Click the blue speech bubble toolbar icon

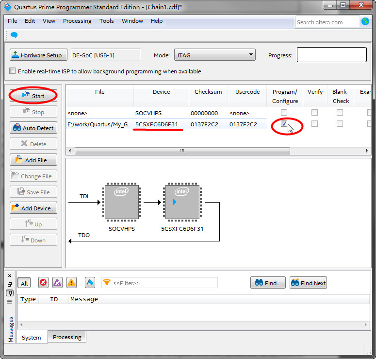point(14,35)
